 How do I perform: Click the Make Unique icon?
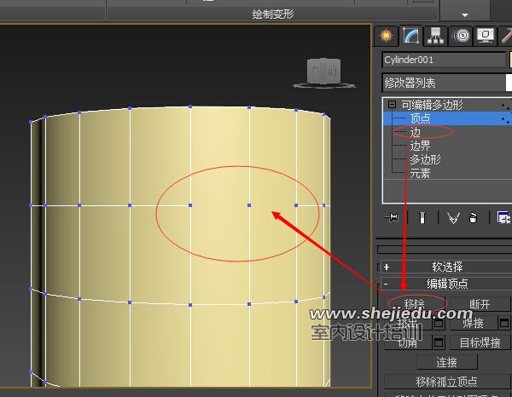click(453, 217)
